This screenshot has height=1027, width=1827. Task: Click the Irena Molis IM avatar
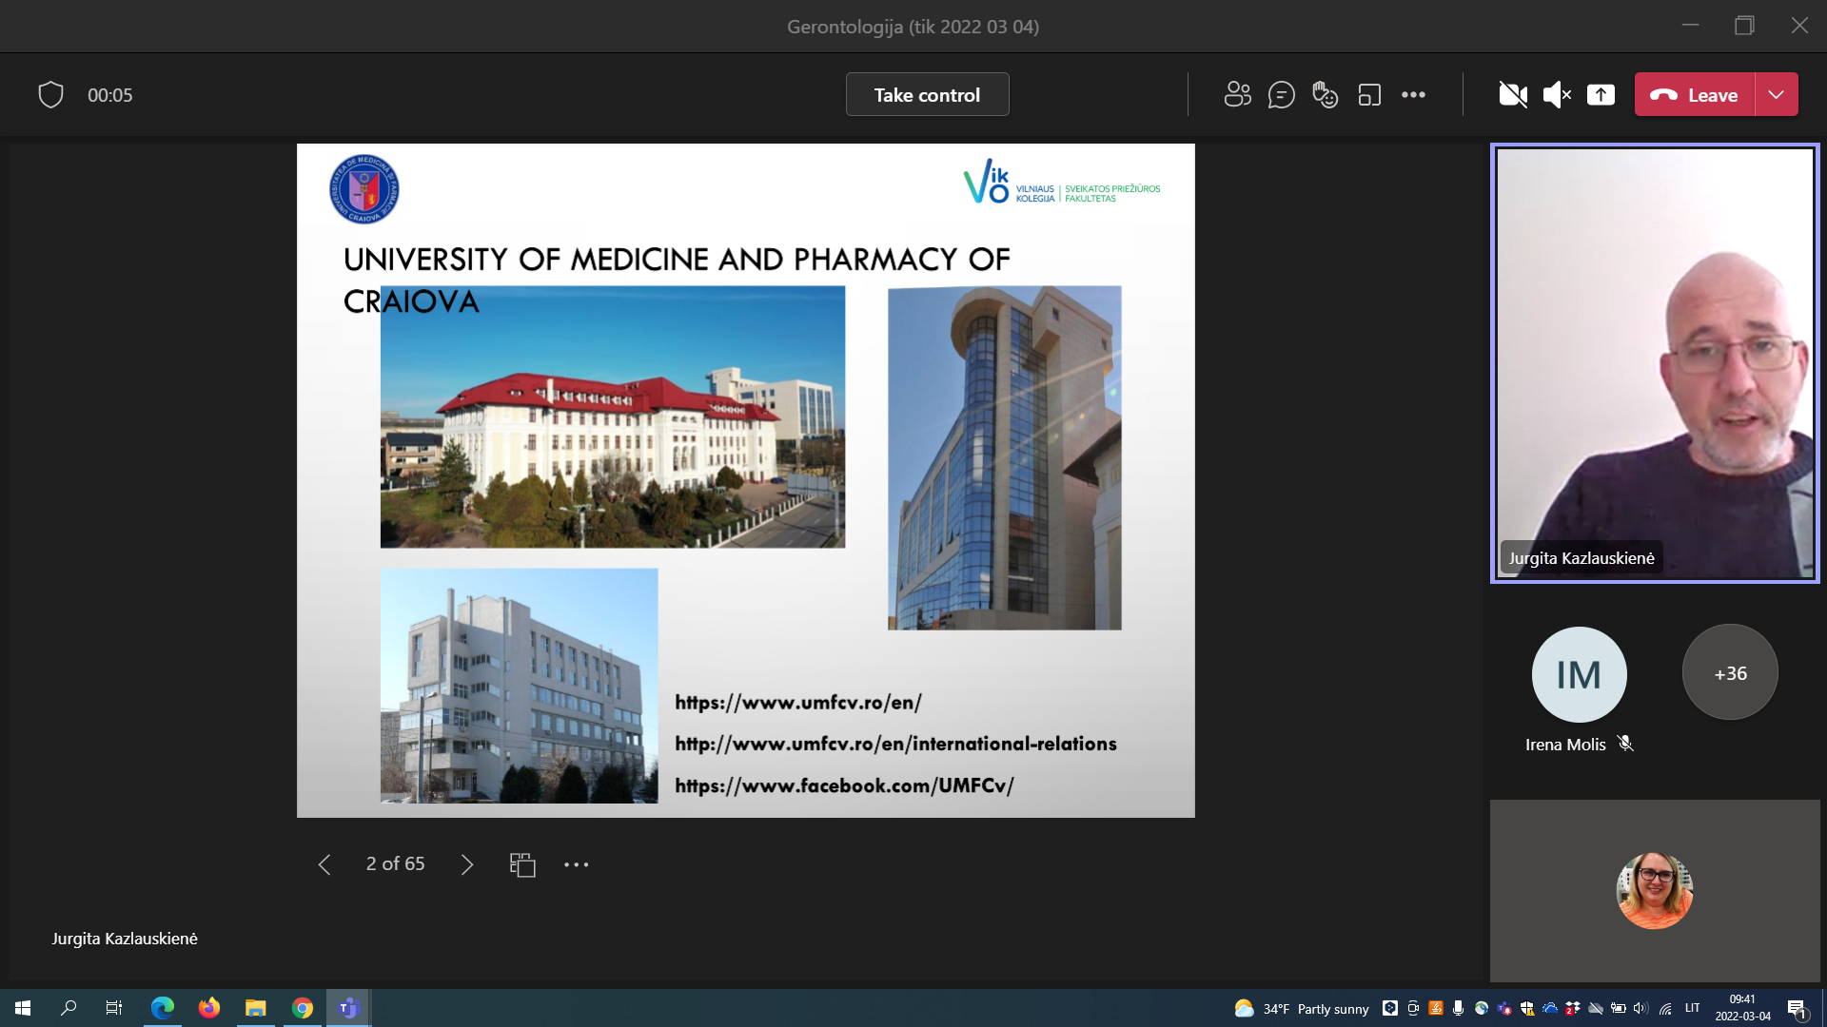pyautogui.click(x=1579, y=674)
